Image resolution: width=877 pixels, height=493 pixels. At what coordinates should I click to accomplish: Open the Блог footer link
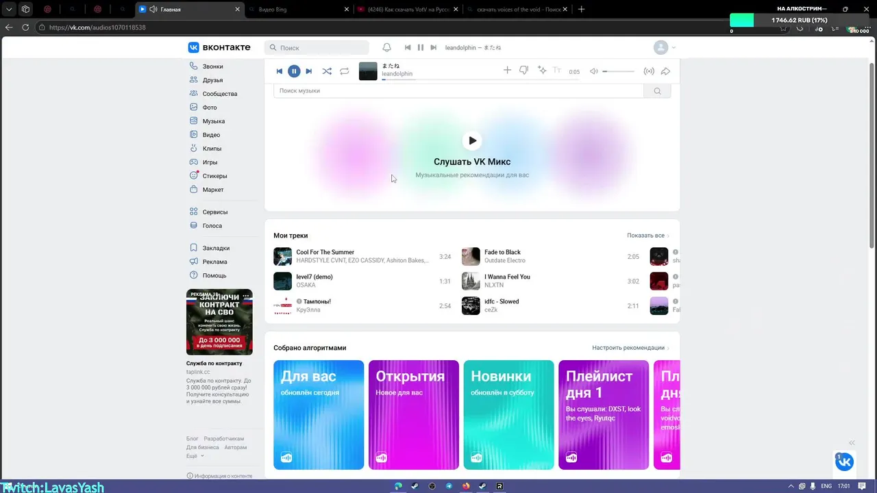pos(193,439)
